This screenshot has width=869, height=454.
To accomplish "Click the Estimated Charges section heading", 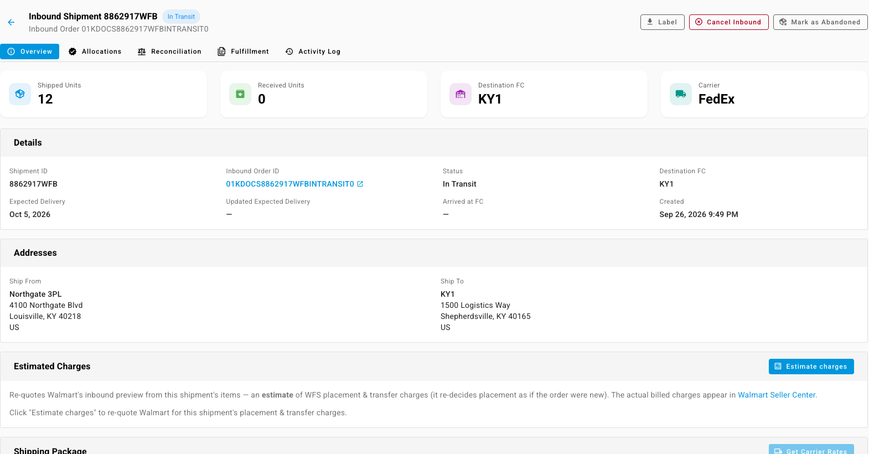I will coord(52,367).
